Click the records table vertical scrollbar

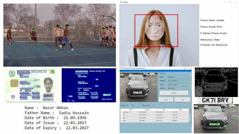pos(190,116)
